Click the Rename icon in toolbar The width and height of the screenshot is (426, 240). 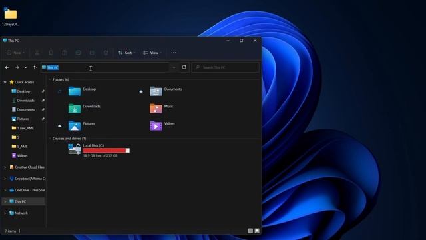coord(79,53)
